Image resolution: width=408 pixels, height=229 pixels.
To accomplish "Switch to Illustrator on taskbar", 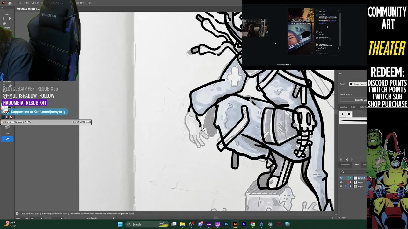I will 235,224.
